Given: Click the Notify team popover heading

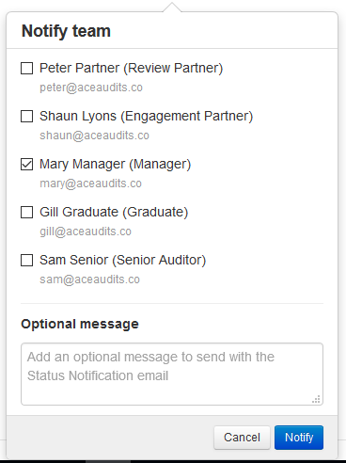Looking at the screenshot, I should click(66, 31).
